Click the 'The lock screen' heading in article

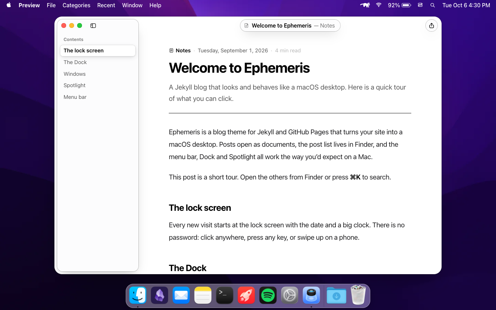pyautogui.click(x=200, y=208)
